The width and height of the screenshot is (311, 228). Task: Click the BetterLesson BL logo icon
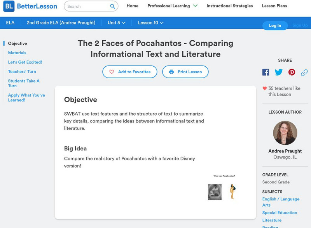coord(9,6)
